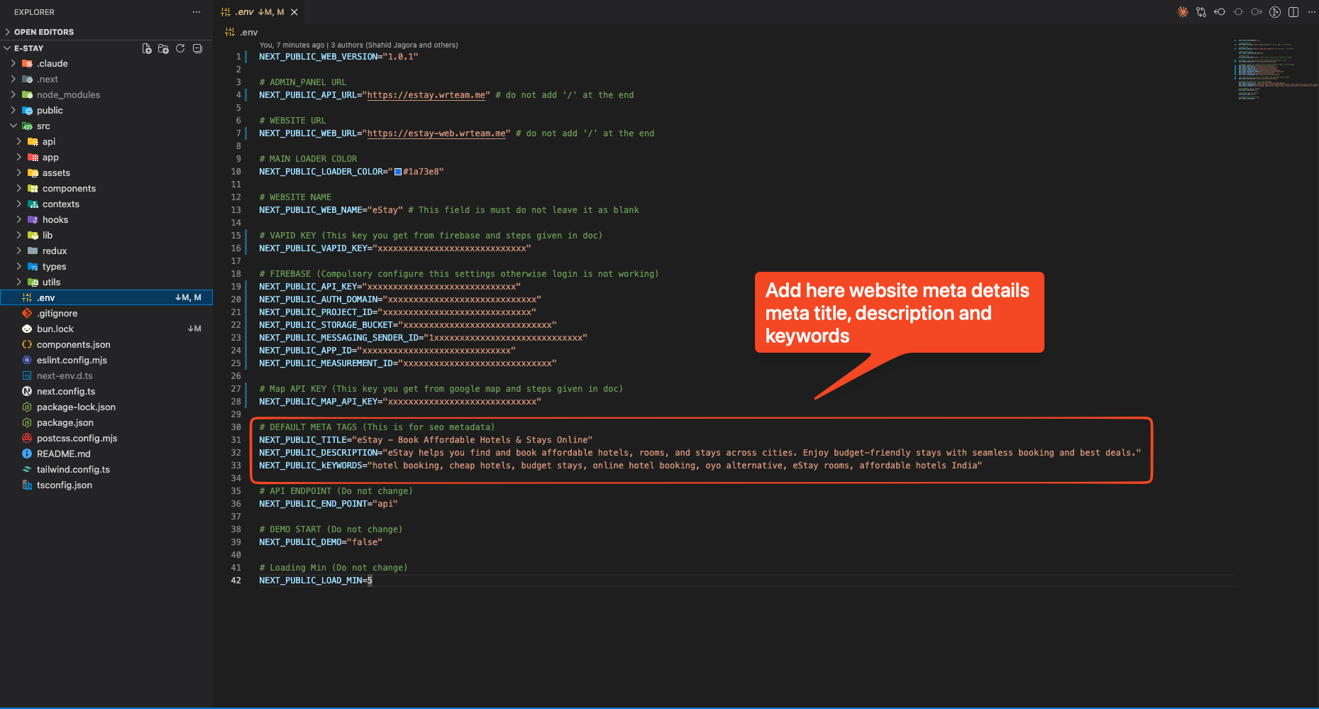Expand the OPEN EDITORS section

(x=106, y=32)
